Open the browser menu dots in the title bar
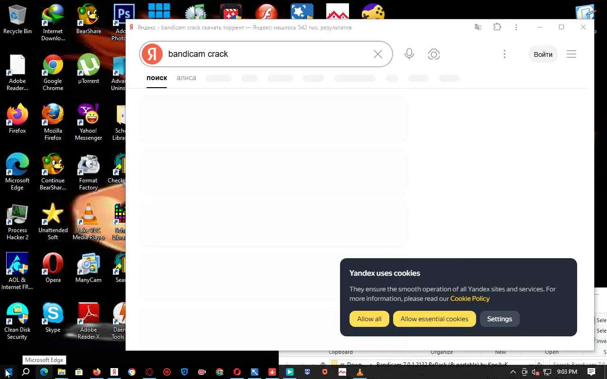This screenshot has height=379, width=607. pos(516,27)
